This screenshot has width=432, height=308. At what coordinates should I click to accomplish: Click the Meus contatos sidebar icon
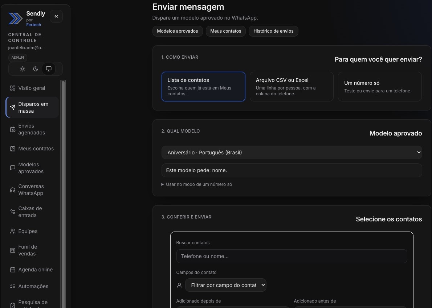[13, 149]
